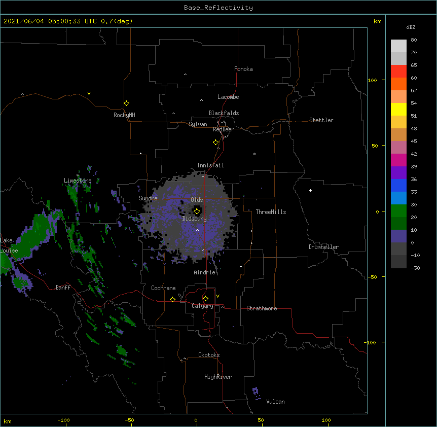Click the yellow marker by RockyMH
The image size is (437, 427).
126,103
